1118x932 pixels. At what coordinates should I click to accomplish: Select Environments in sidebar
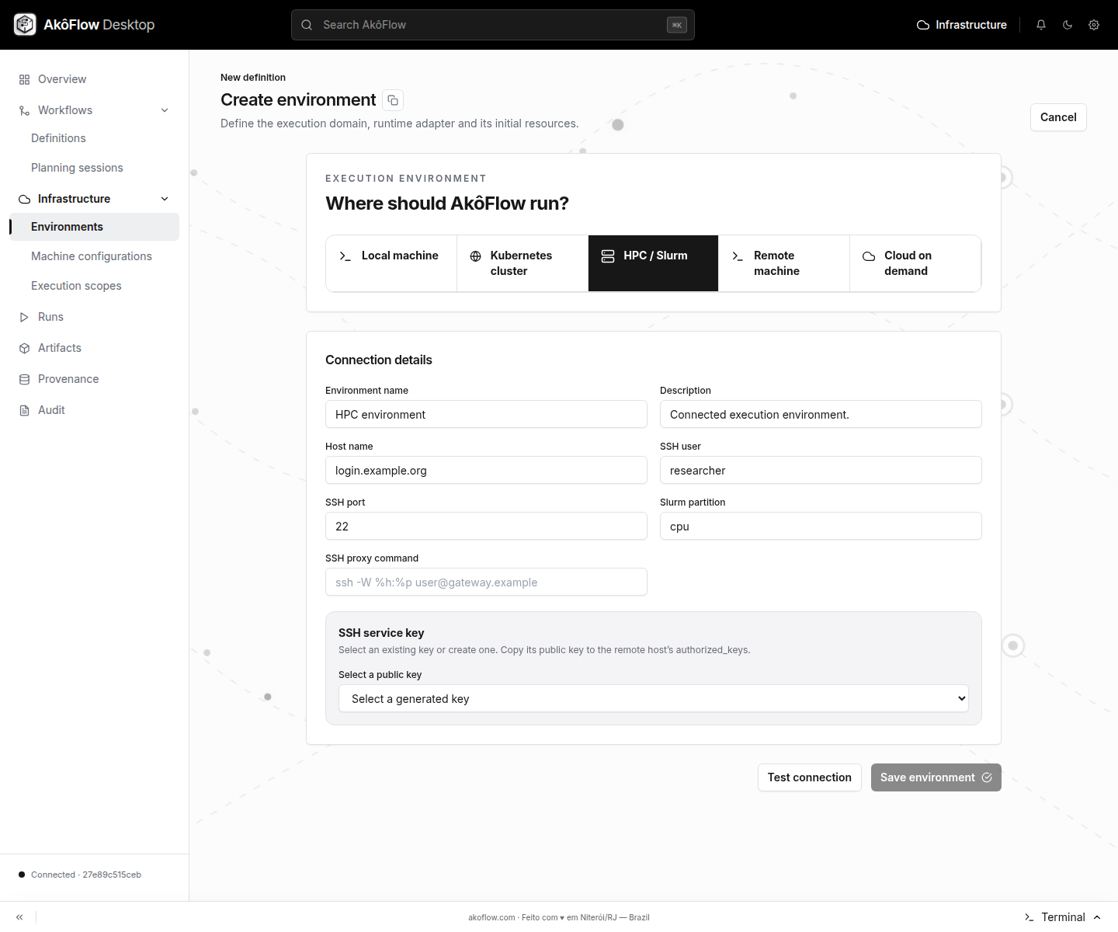pos(94,227)
